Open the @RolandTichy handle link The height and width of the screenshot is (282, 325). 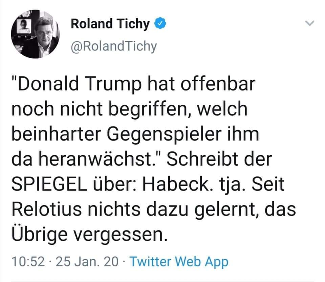pos(114,46)
